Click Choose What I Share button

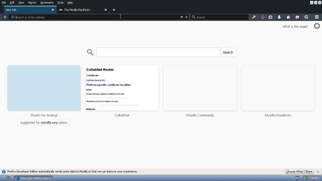(x=299, y=171)
